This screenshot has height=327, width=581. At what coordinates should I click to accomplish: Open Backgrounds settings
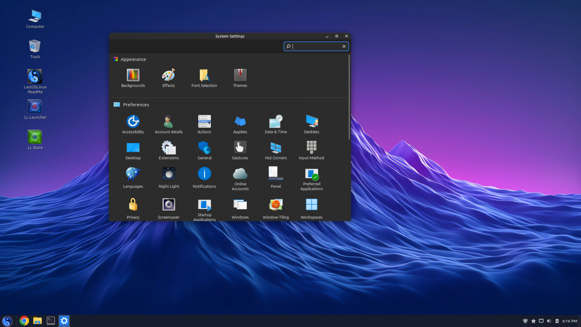tap(133, 77)
